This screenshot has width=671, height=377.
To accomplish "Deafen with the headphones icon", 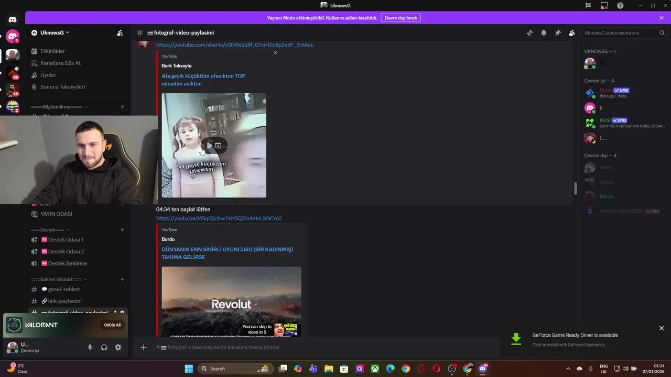I will coord(104,347).
